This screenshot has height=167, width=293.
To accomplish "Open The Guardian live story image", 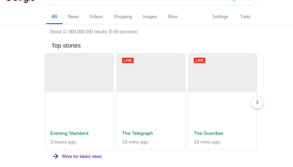I will (x=222, y=76).
